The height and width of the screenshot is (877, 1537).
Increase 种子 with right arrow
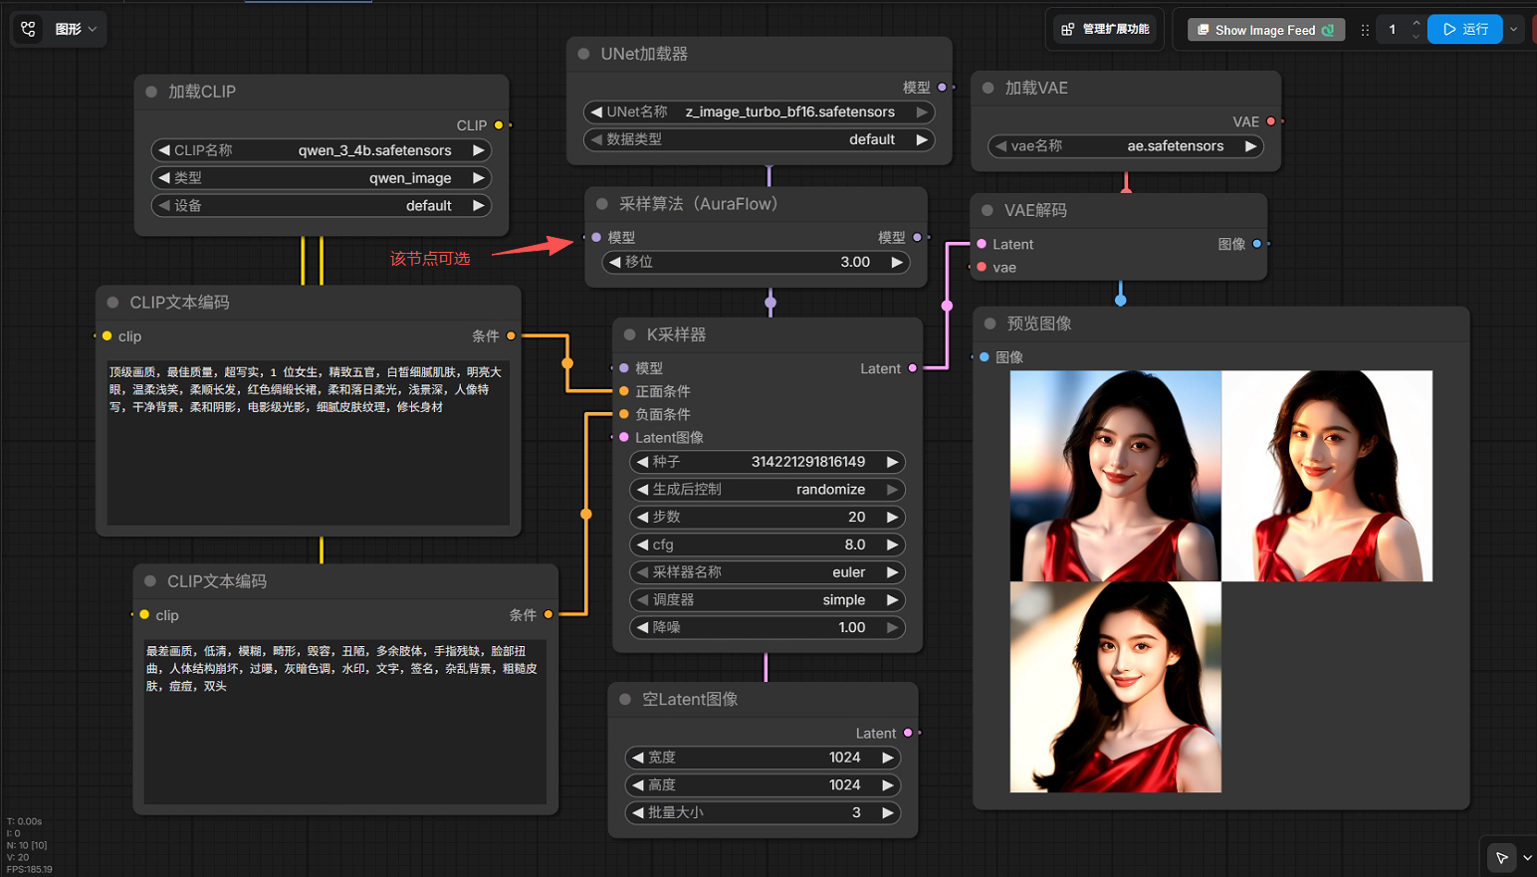tap(892, 462)
